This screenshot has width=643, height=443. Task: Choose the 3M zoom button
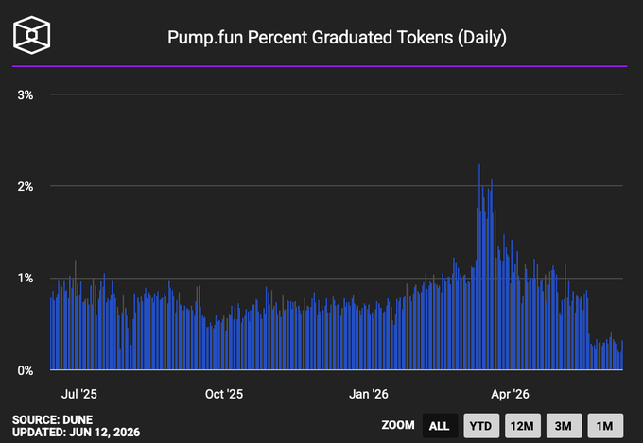point(564,426)
